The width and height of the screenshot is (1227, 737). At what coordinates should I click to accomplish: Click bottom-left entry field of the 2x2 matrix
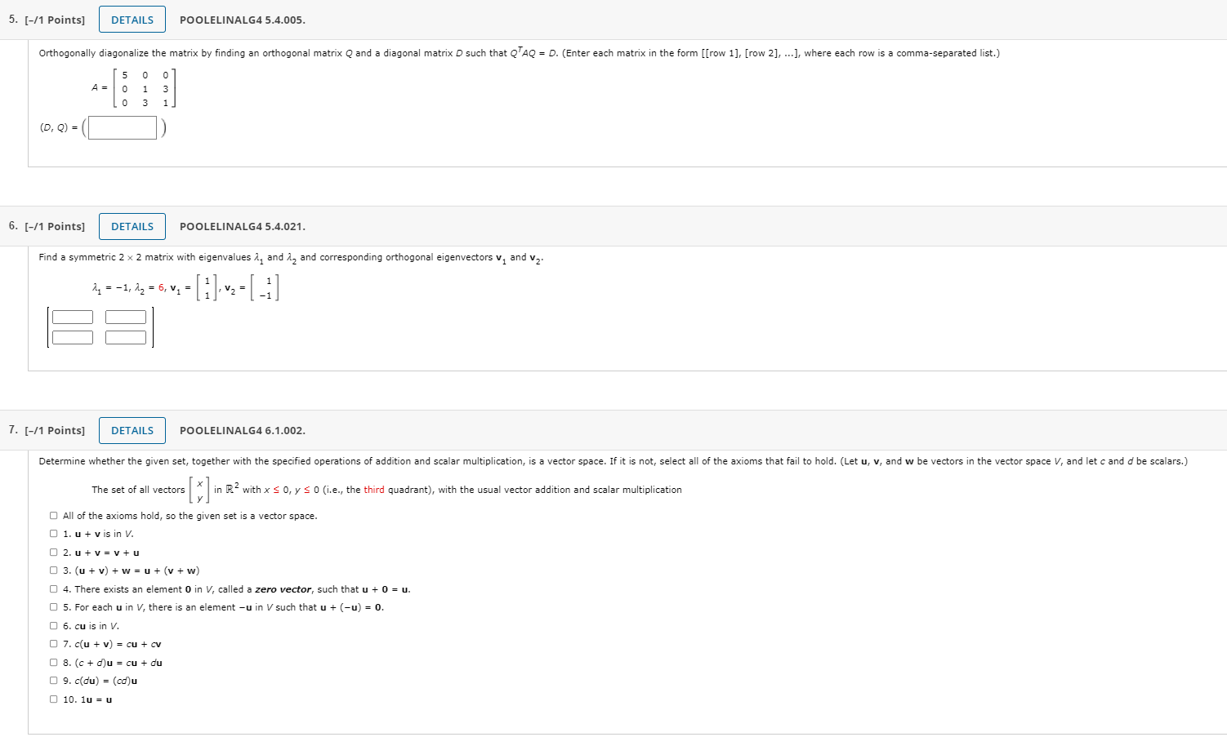tap(73, 336)
